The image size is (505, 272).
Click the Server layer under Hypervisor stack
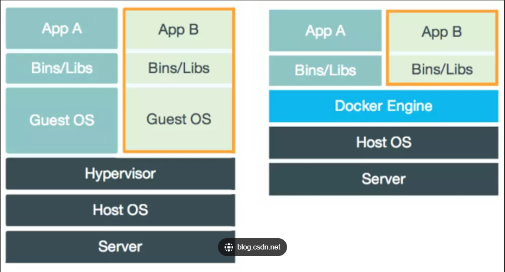point(121,246)
